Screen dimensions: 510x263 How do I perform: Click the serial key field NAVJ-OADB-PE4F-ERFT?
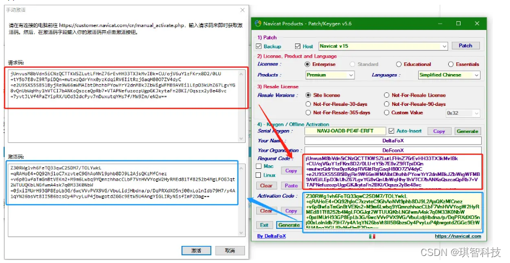pyautogui.click(x=345, y=131)
